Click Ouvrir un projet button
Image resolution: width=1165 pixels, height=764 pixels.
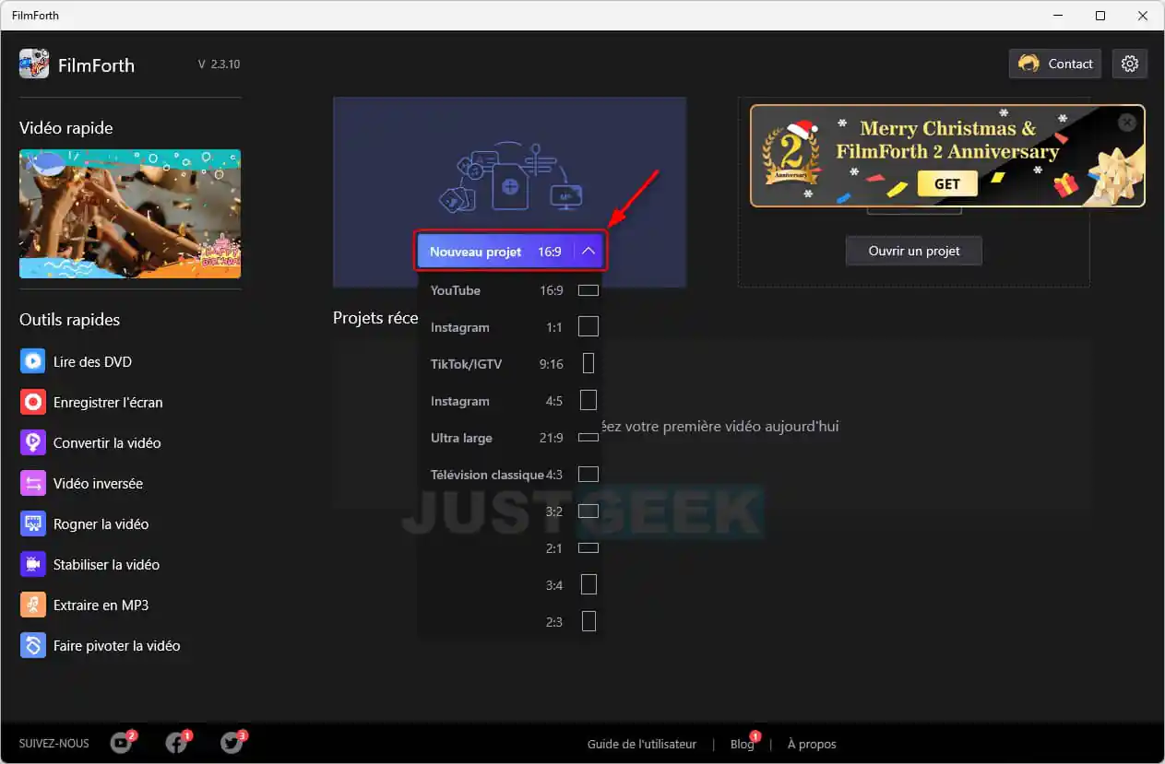point(914,251)
